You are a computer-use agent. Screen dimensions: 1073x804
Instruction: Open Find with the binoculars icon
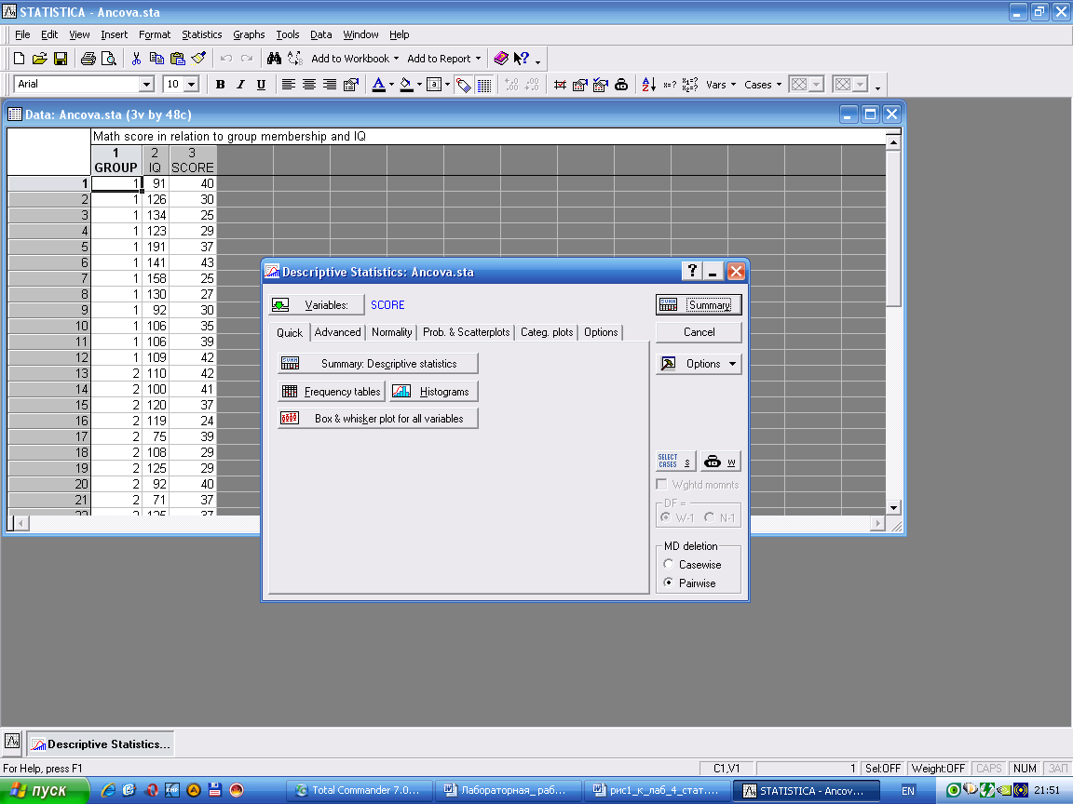click(x=275, y=59)
